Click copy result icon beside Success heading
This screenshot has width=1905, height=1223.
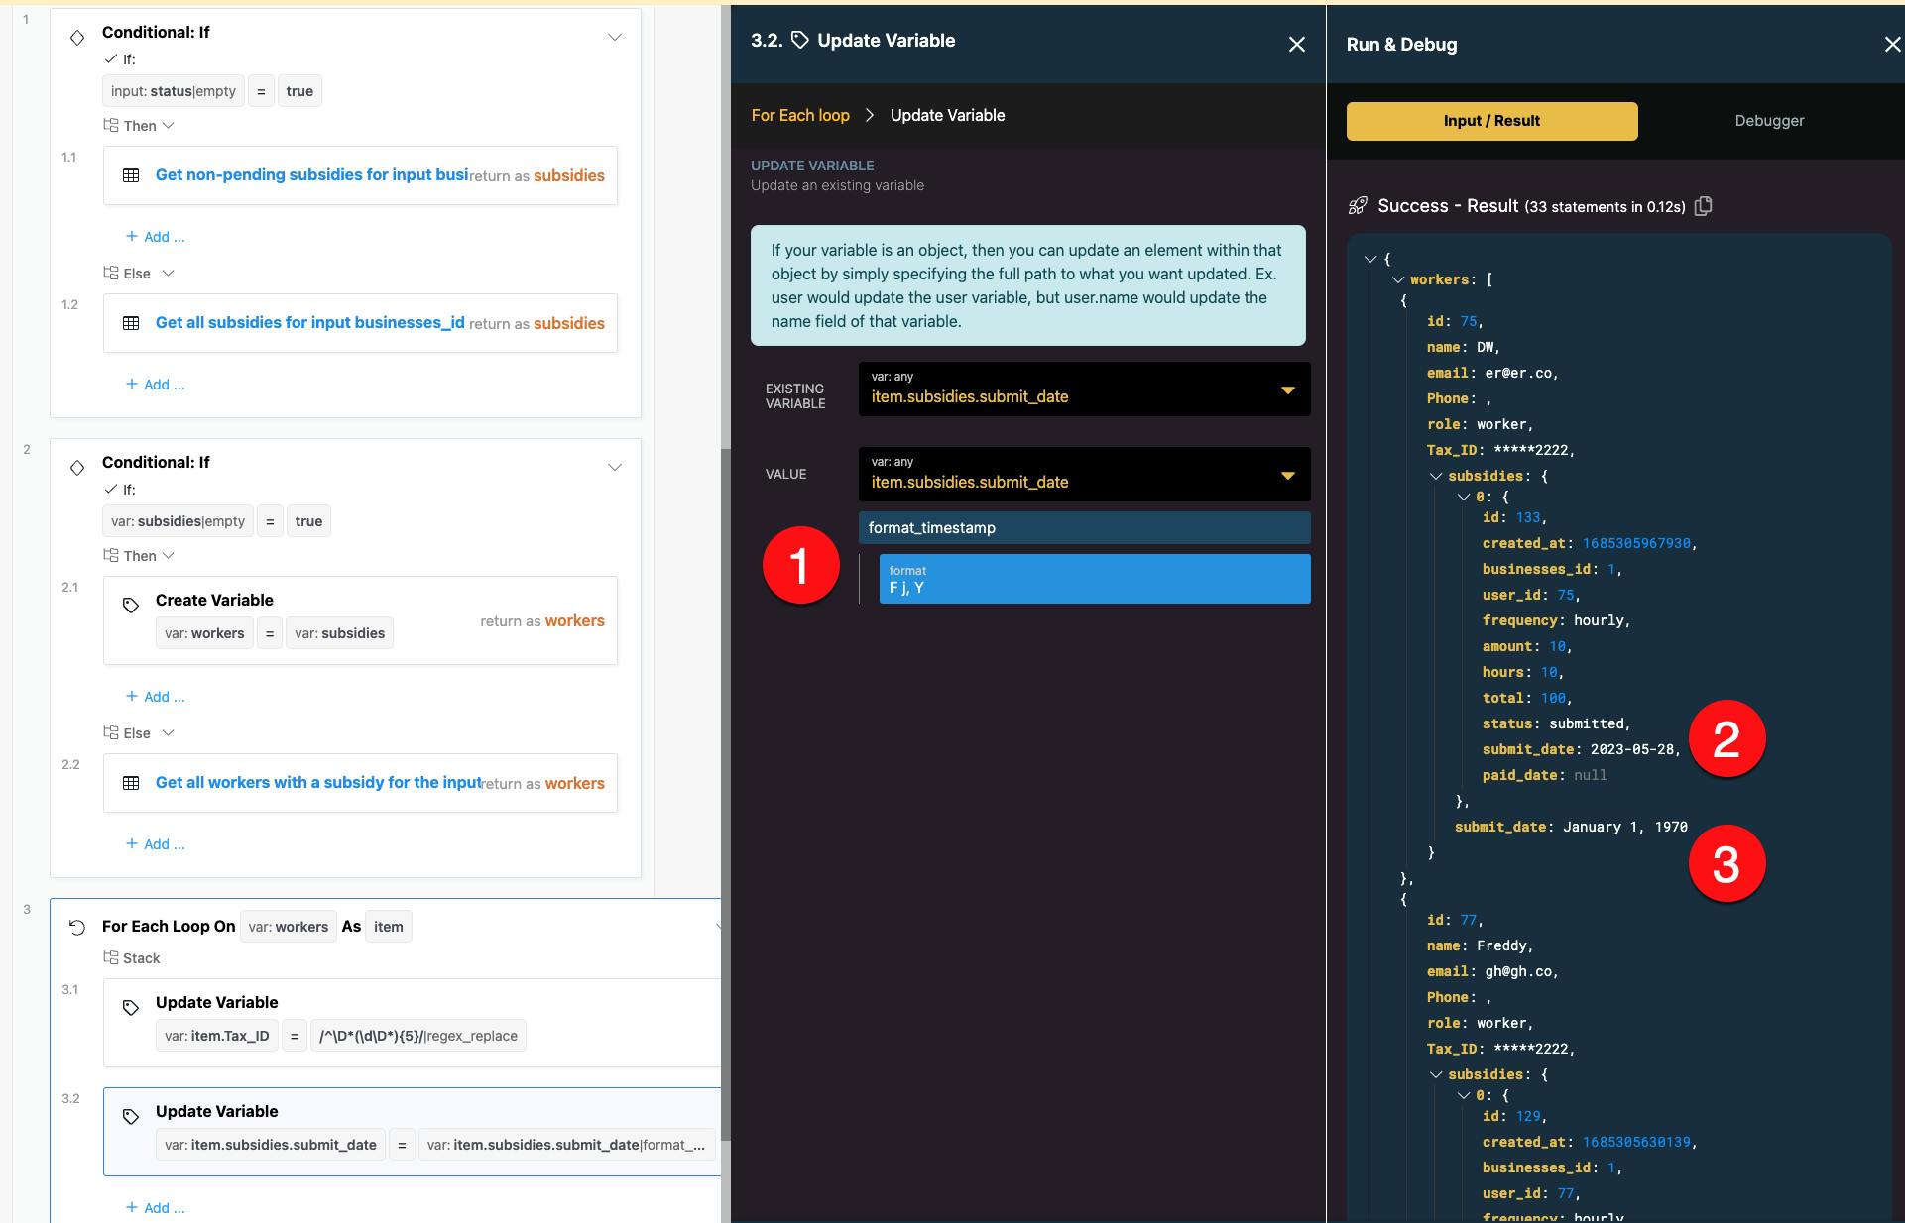click(1704, 206)
